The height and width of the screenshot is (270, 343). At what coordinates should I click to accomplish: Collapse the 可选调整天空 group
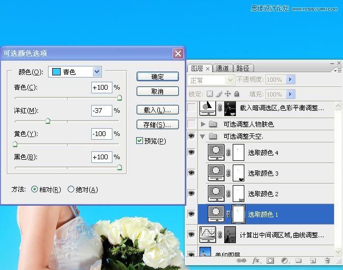point(203,137)
